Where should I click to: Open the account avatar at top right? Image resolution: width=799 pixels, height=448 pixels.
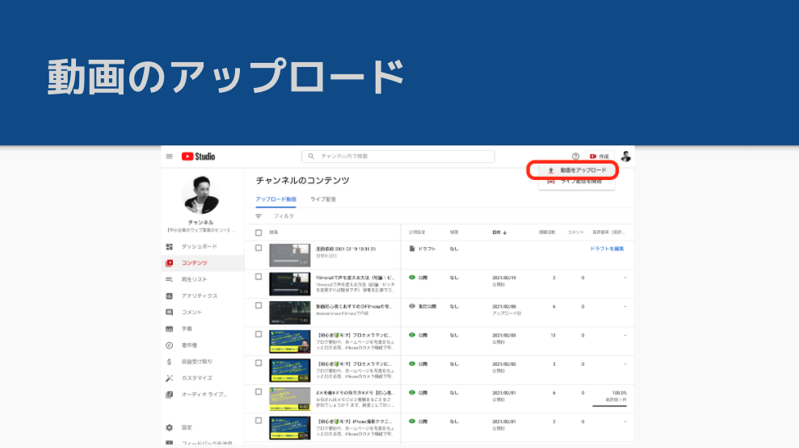626,157
